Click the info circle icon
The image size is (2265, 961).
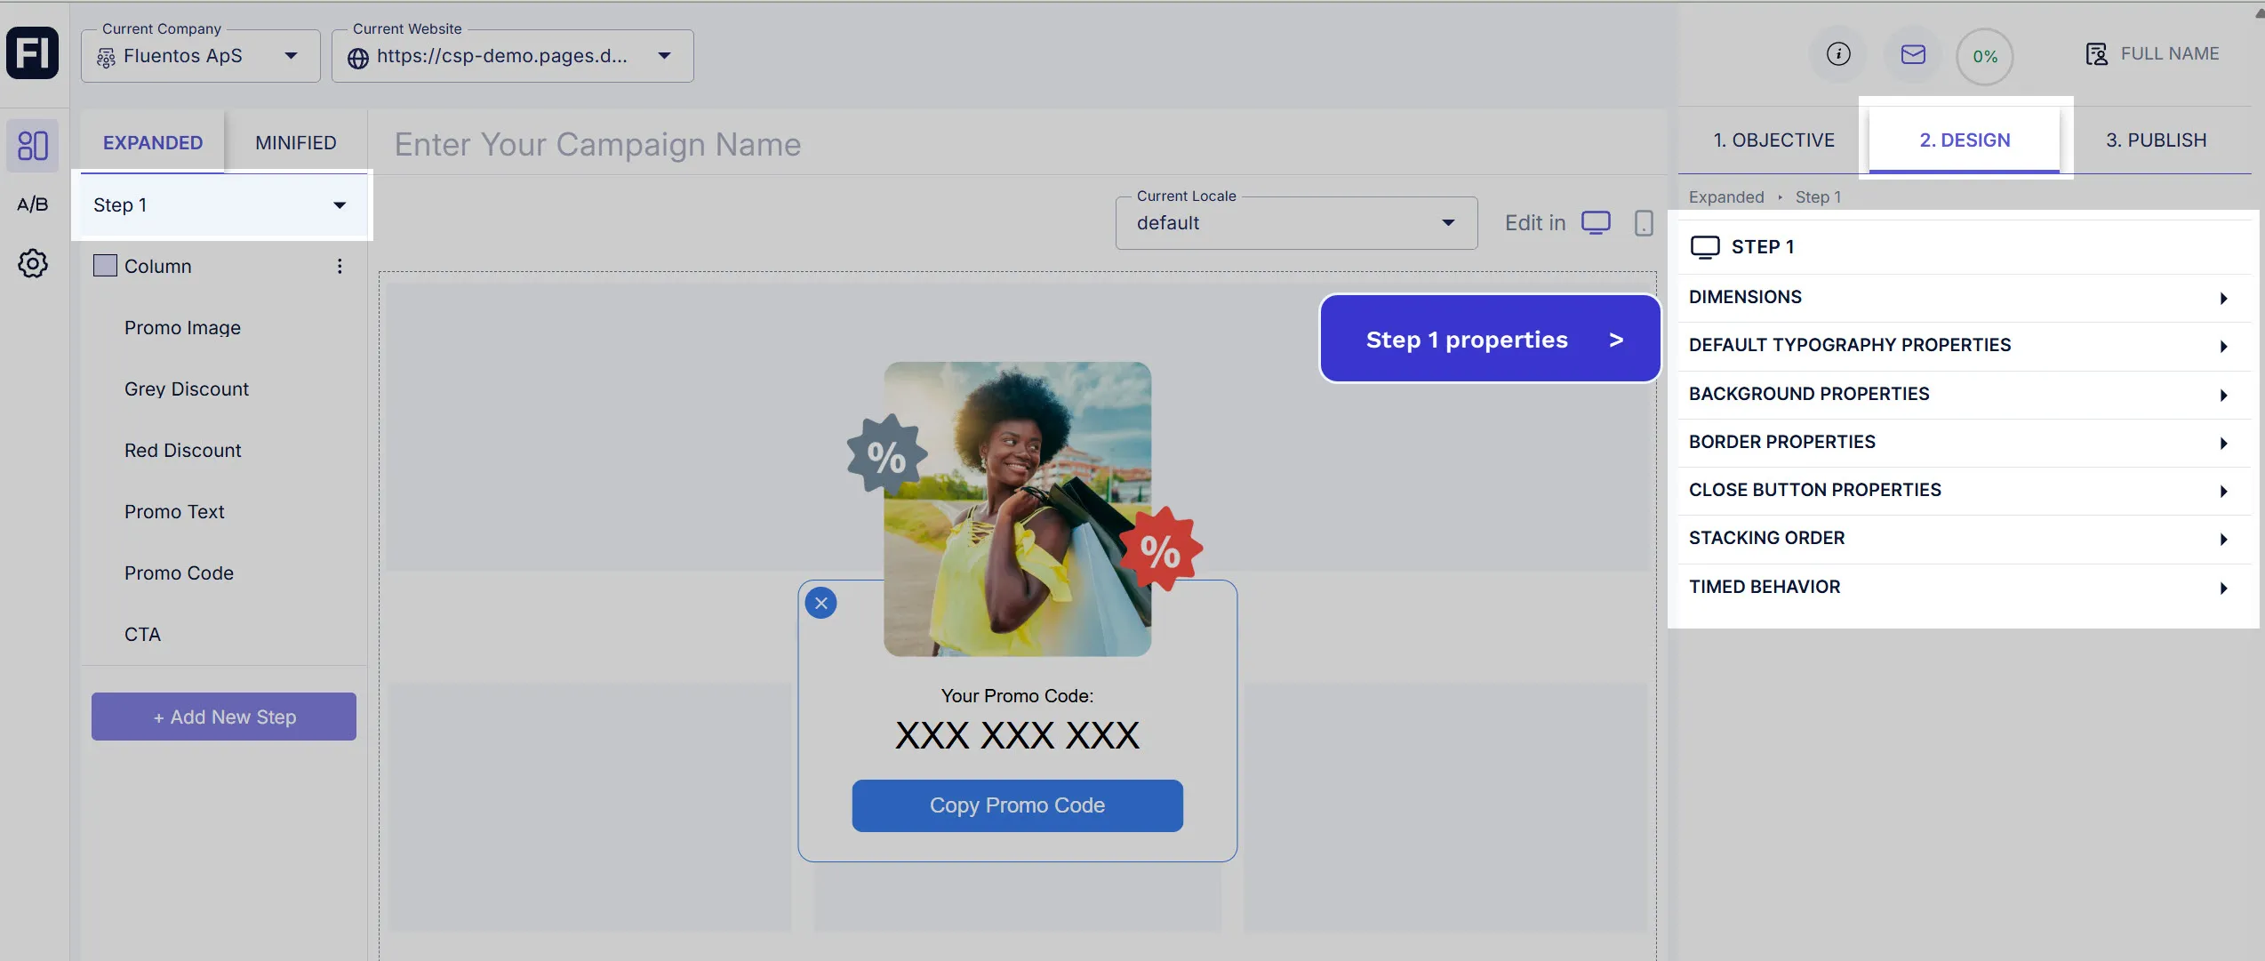1838,54
